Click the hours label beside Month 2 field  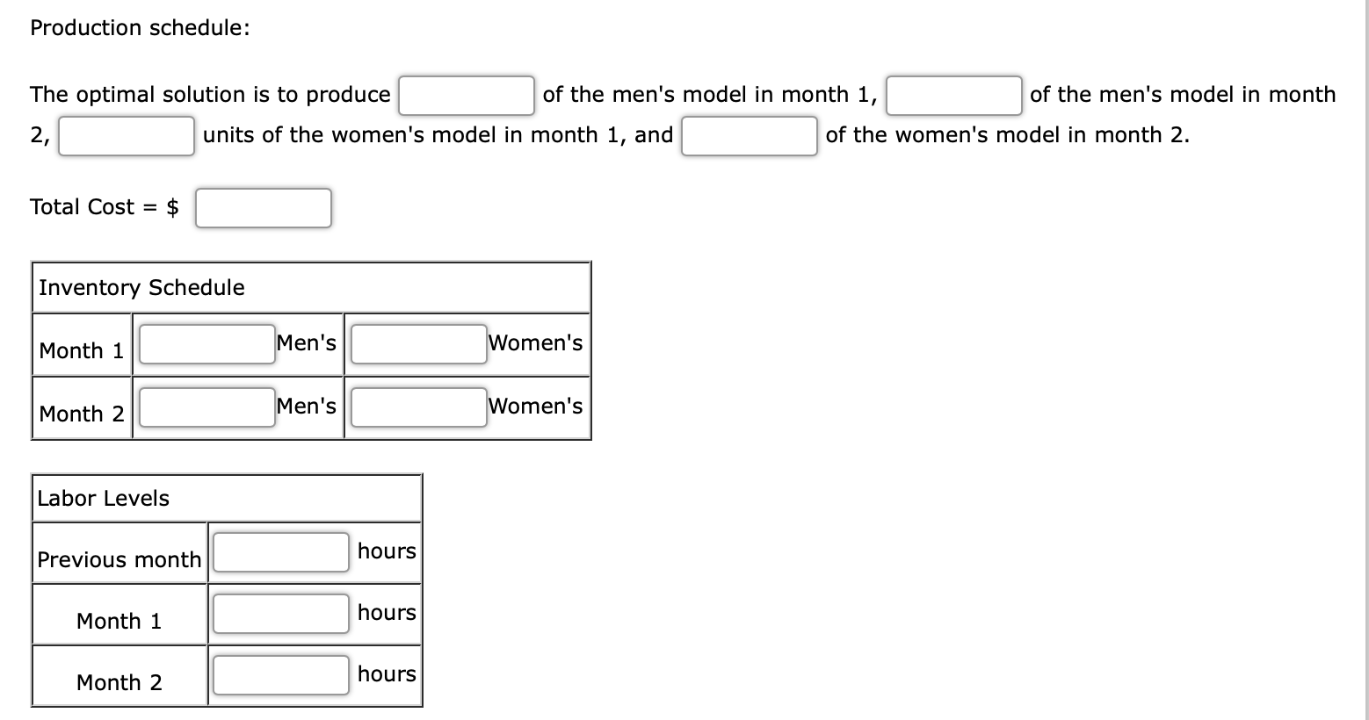click(387, 674)
